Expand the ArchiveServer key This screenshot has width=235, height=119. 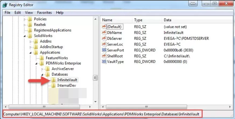[42, 69]
